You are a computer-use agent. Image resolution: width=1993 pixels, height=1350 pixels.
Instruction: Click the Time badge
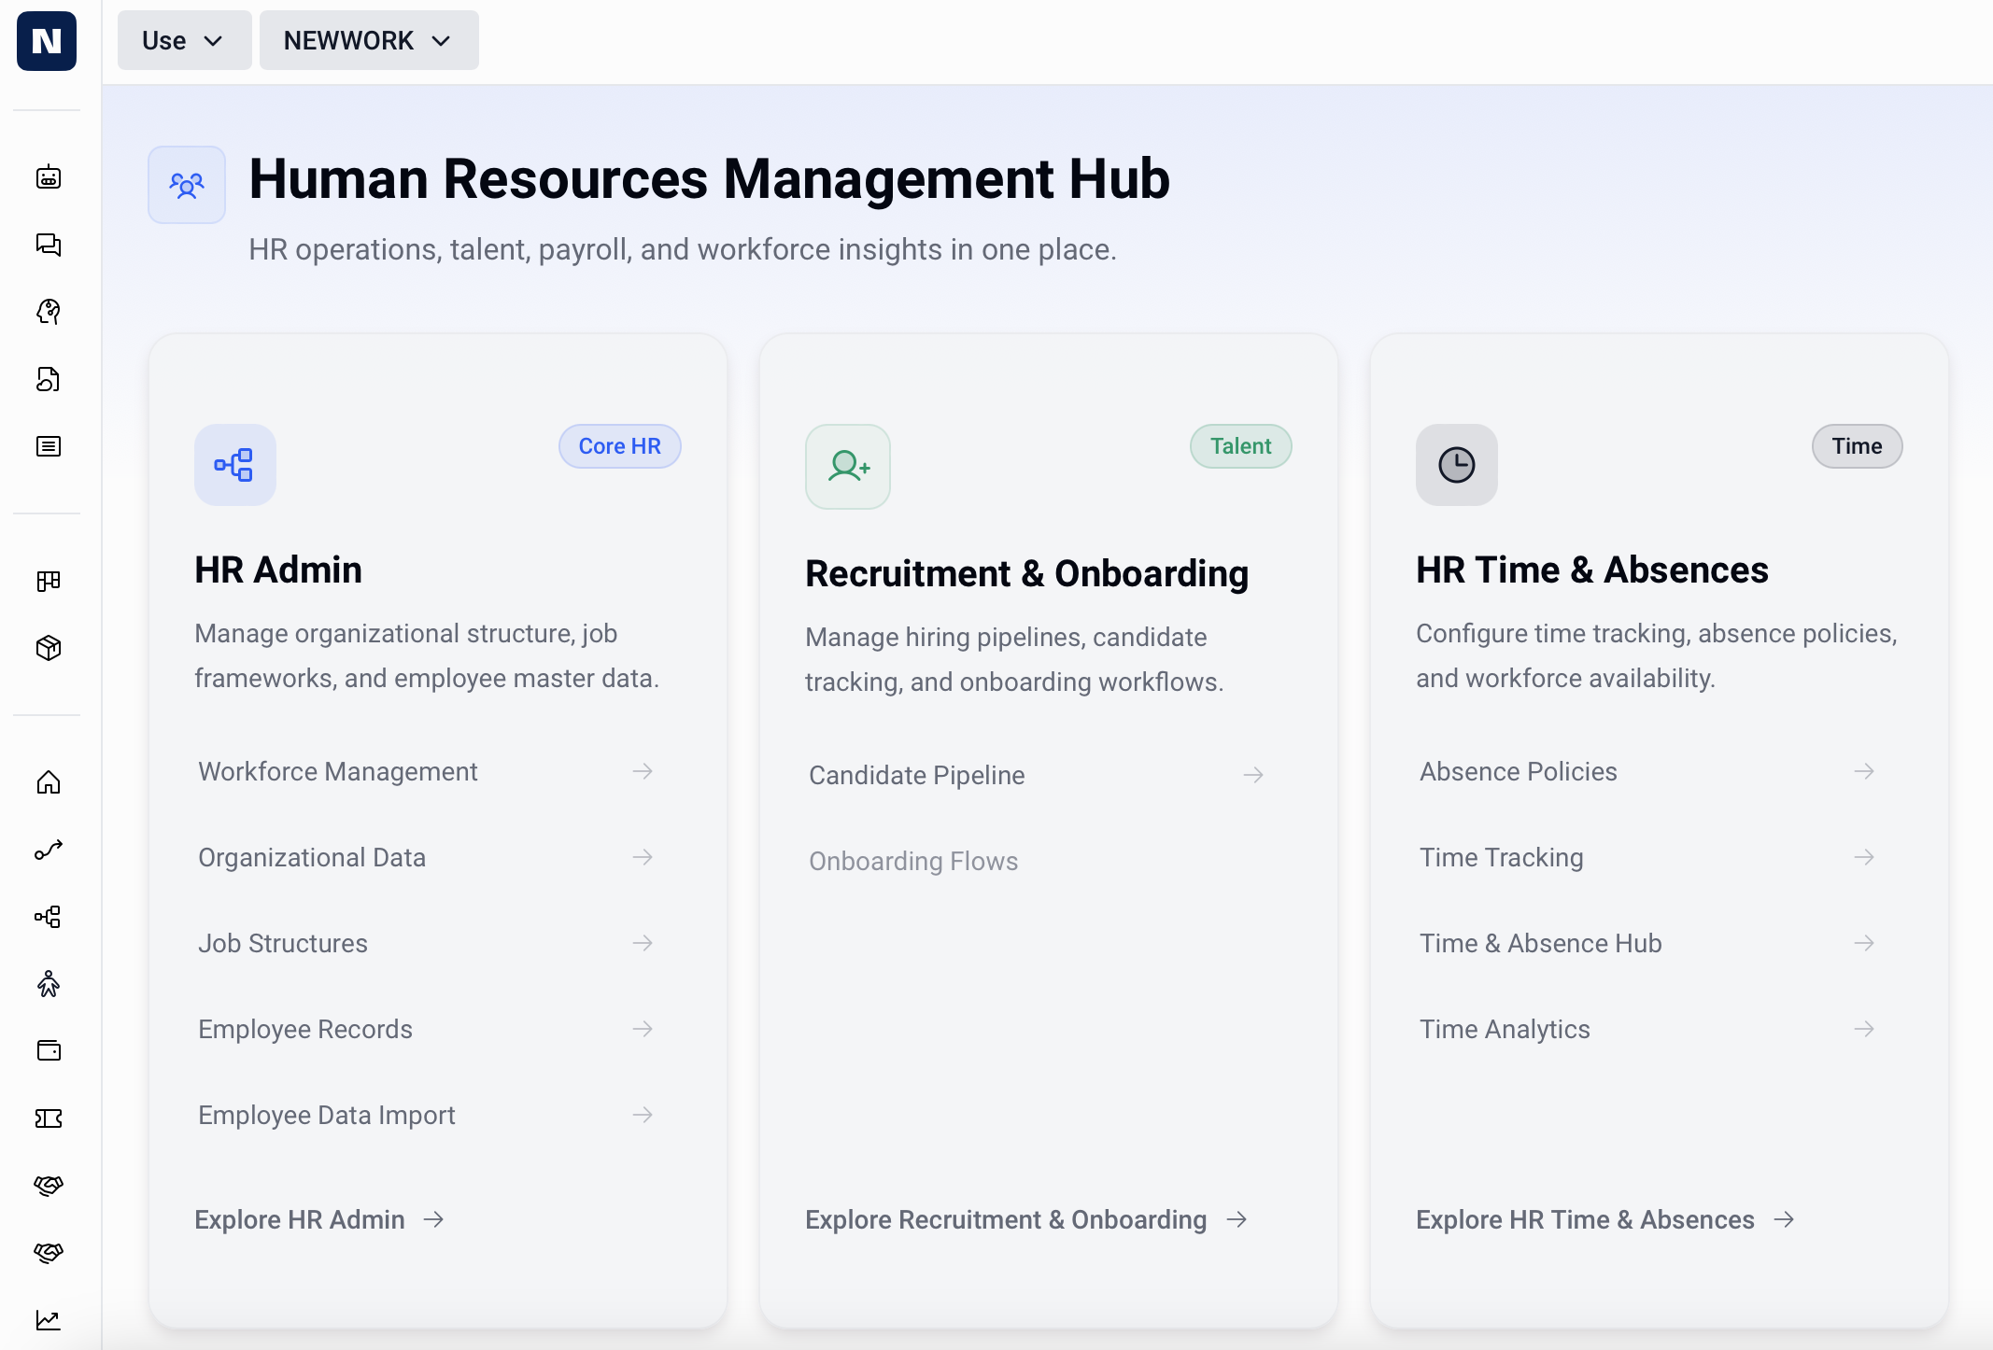tap(1858, 446)
